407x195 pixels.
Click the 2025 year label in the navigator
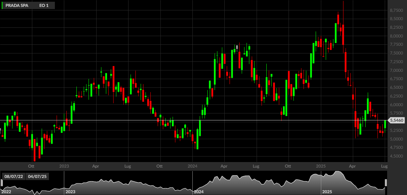point(327,192)
